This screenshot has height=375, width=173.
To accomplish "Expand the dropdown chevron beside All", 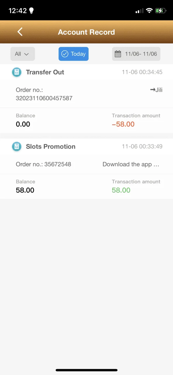I will 26,54.
